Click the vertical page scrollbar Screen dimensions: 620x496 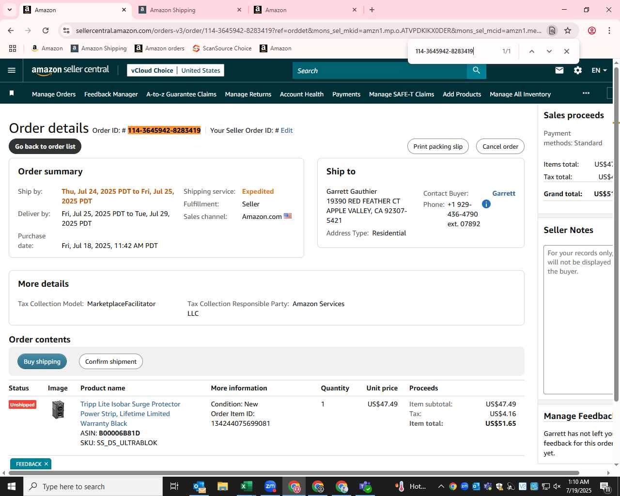pos(617,234)
